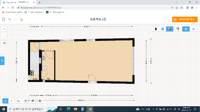This screenshot has width=200, height=112.
Task: Set measurement units to feet
Action: pos(11,101)
